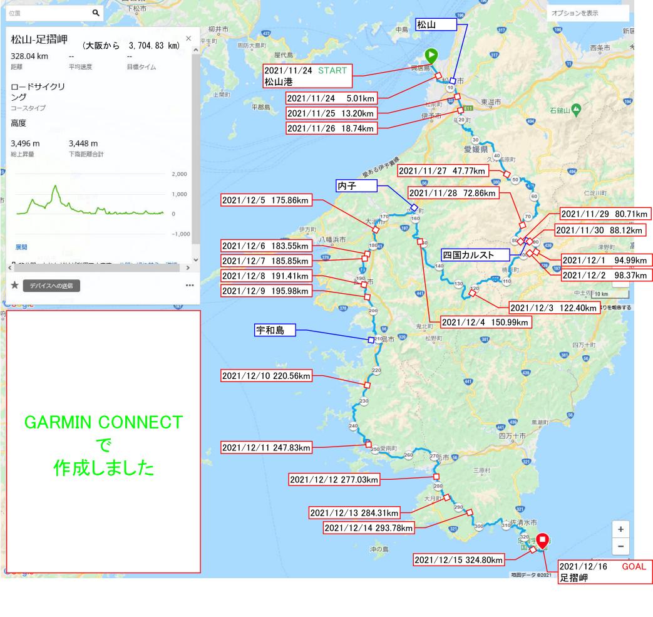Select the 40 km distance marker
The width and height of the screenshot is (653, 617).
pos(496,156)
